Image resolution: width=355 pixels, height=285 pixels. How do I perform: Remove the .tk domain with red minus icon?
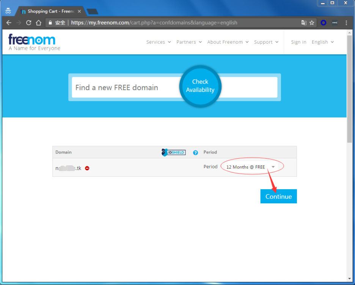pyautogui.click(x=87, y=168)
